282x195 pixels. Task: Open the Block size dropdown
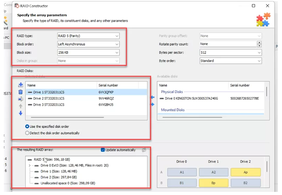tap(88, 52)
